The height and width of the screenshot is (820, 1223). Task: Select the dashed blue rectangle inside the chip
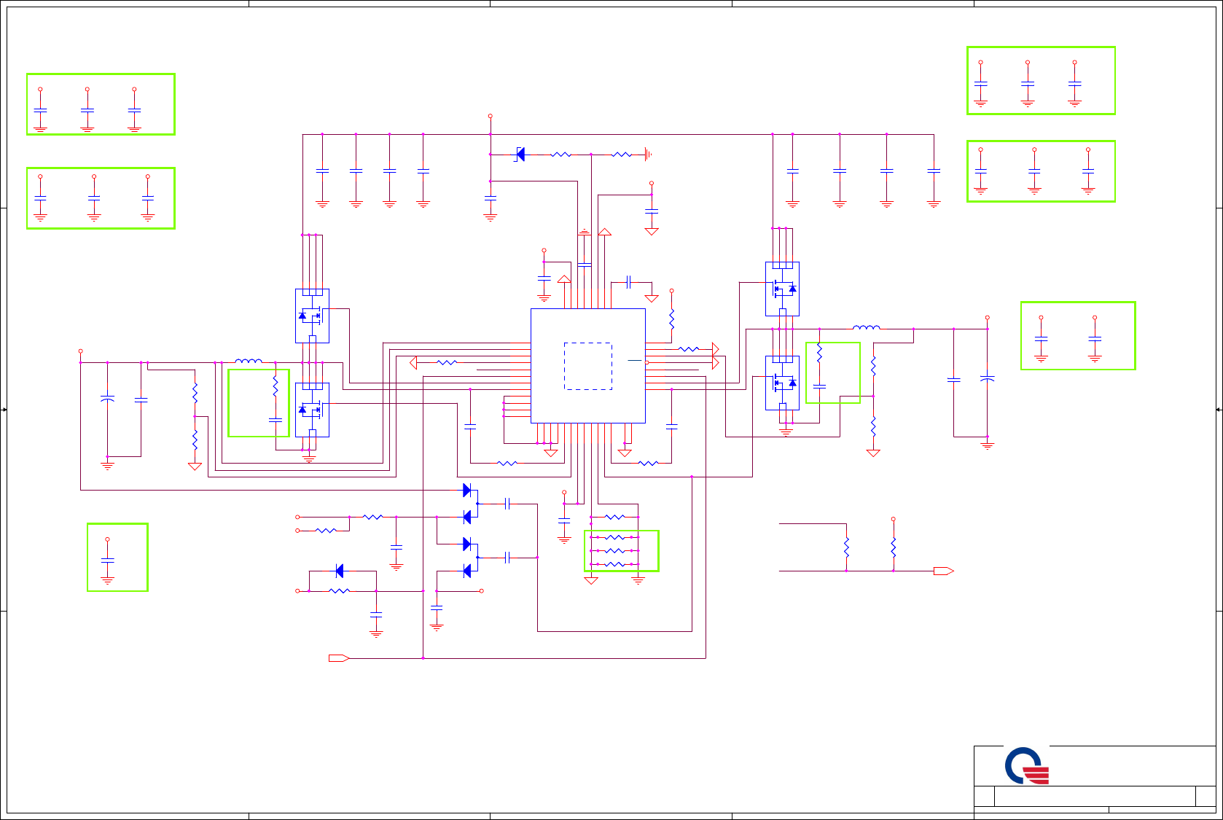[x=588, y=366]
